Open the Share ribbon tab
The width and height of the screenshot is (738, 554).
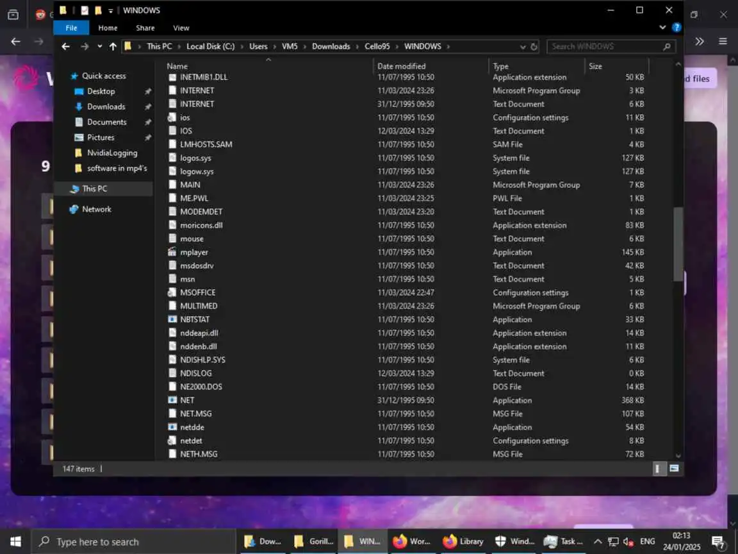click(145, 28)
